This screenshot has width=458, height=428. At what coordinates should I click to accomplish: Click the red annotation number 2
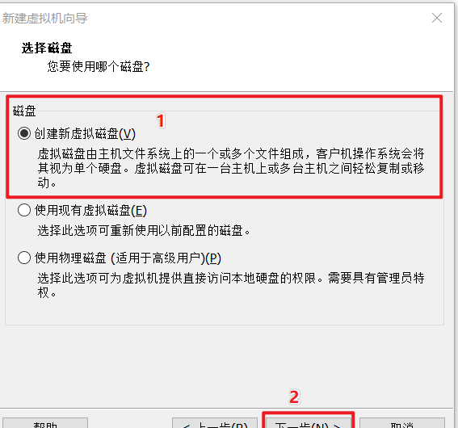(x=294, y=397)
